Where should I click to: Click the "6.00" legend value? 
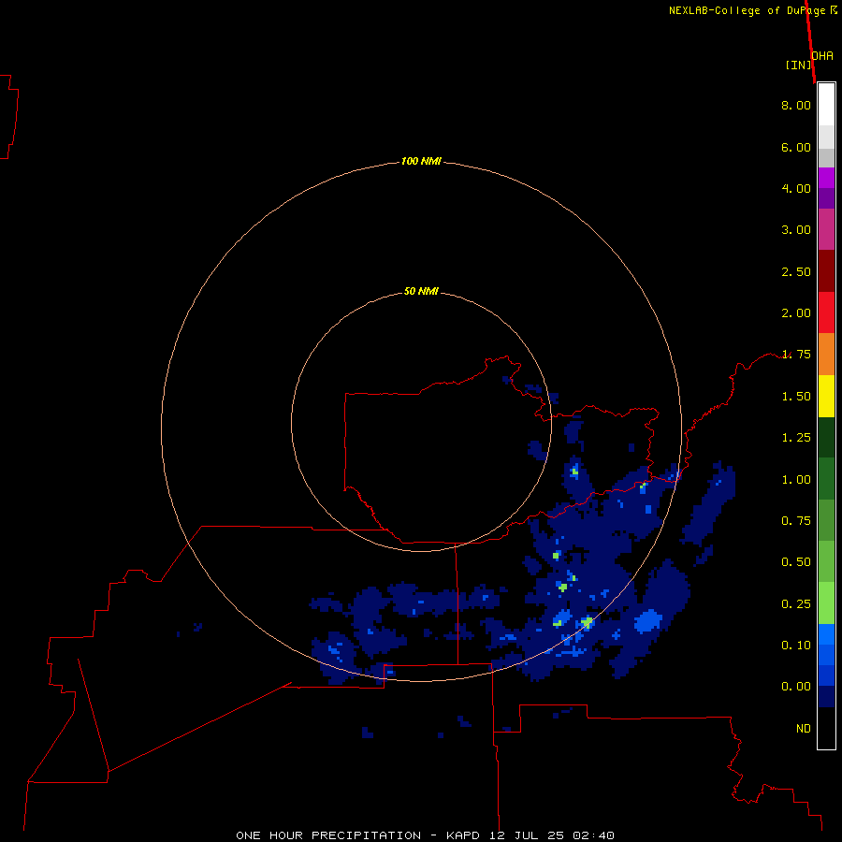(796, 147)
